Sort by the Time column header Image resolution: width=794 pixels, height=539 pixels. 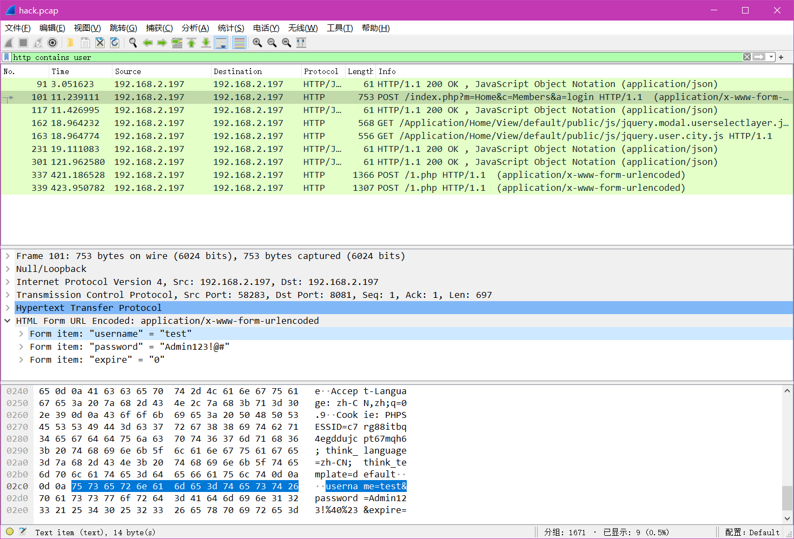point(80,71)
